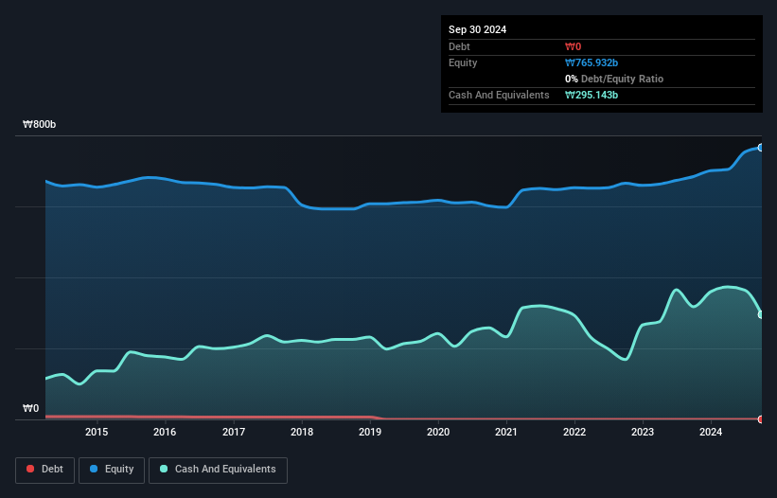Toggle Cash And Equivalents legend label
Image resolution: width=777 pixels, height=498 pixels.
pyautogui.click(x=224, y=470)
